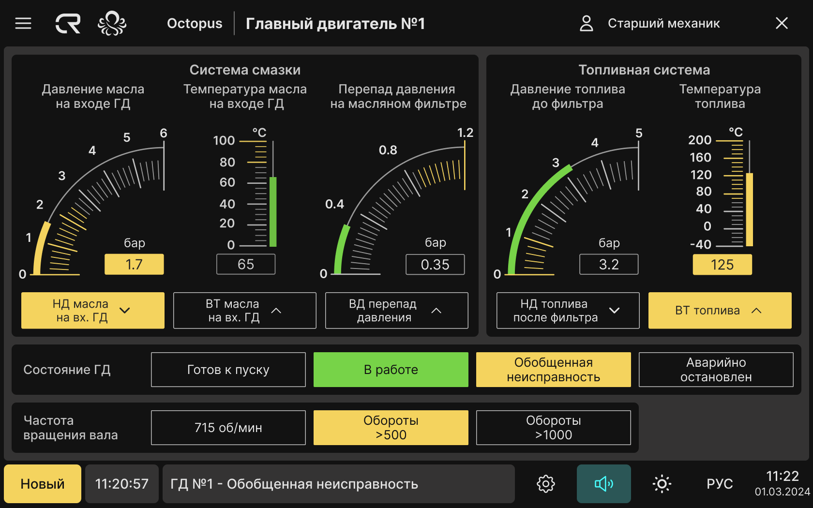Expand ВД перепад давления setpoint
The width and height of the screenshot is (813, 508).
(x=397, y=311)
